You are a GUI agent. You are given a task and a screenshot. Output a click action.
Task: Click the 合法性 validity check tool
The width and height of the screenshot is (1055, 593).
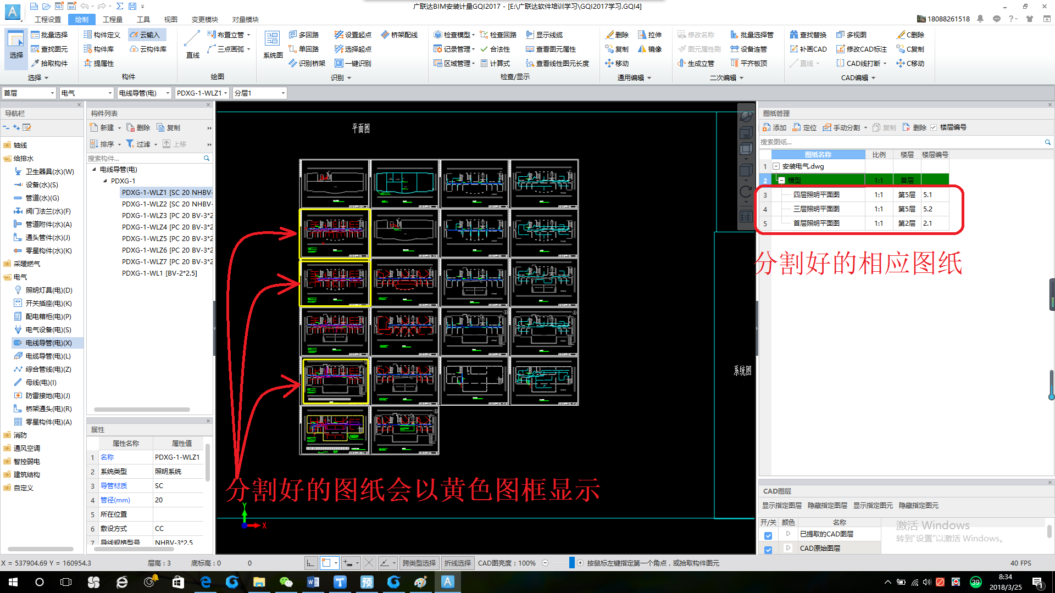[x=495, y=49]
